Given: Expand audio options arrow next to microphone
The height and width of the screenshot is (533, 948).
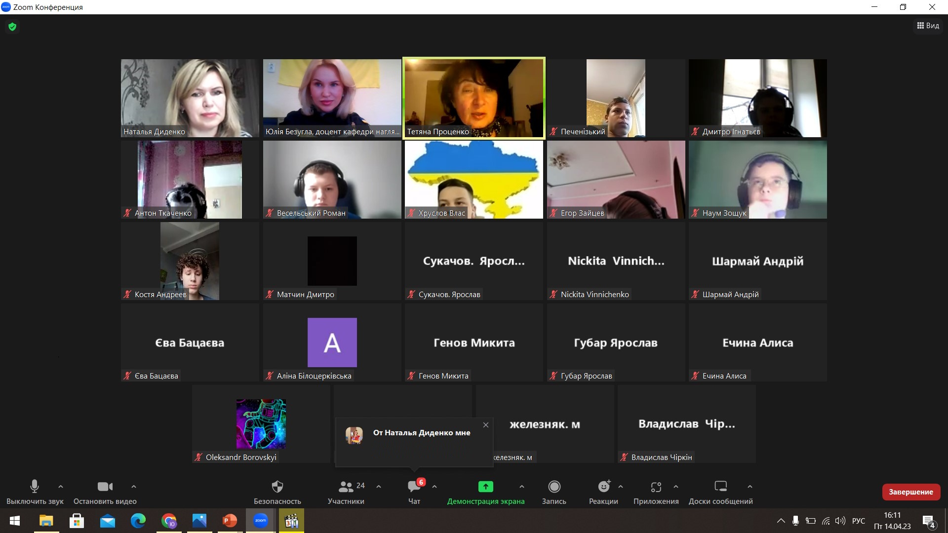Looking at the screenshot, I should click(61, 487).
